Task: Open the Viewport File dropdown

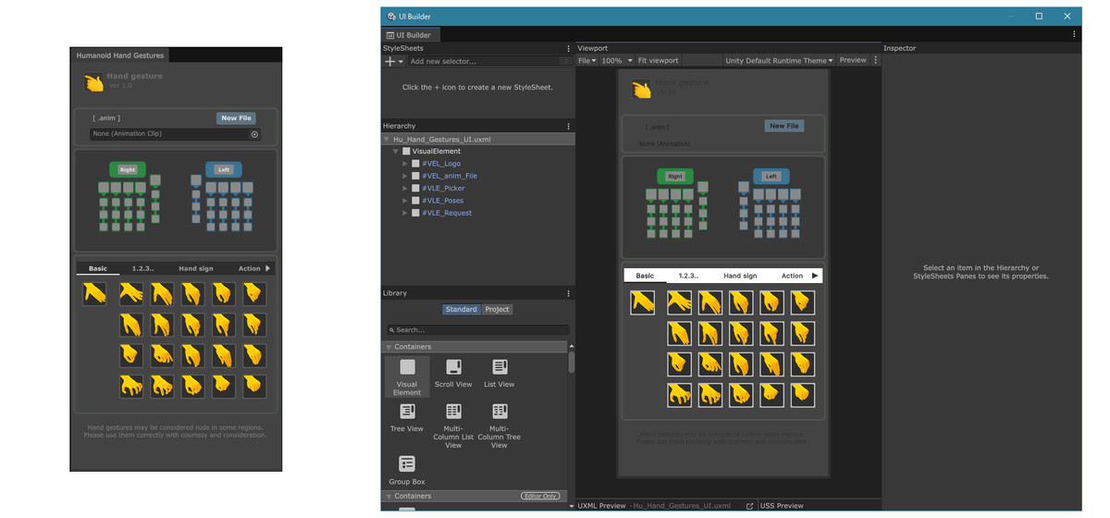Action: [586, 60]
